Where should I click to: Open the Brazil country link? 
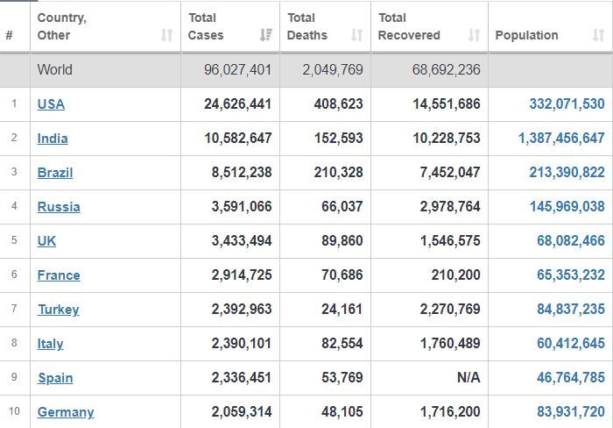(55, 172)
